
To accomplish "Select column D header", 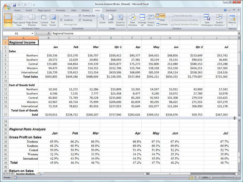I will pos(89,38).
